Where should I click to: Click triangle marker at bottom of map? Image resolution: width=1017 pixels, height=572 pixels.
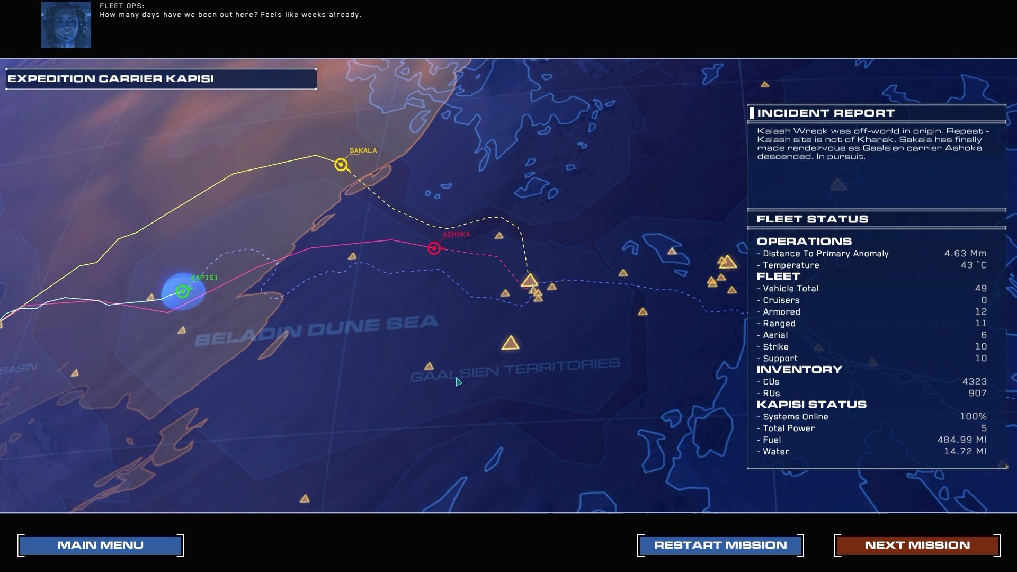click(x=305, y=499)
